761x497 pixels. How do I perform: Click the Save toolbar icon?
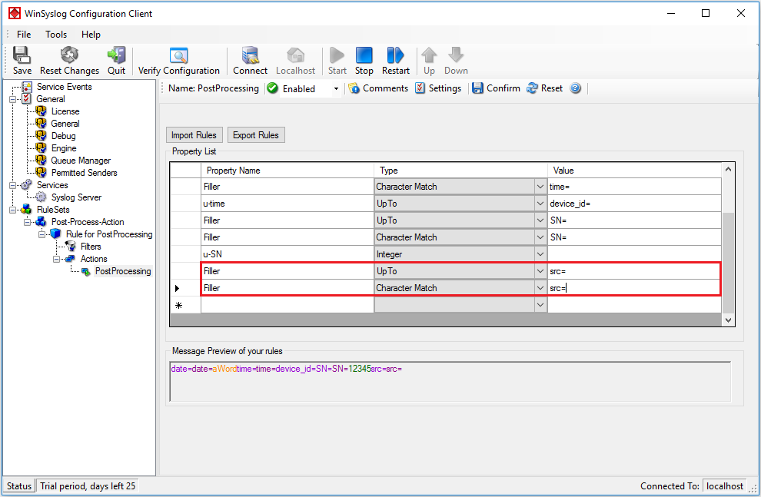22,61
